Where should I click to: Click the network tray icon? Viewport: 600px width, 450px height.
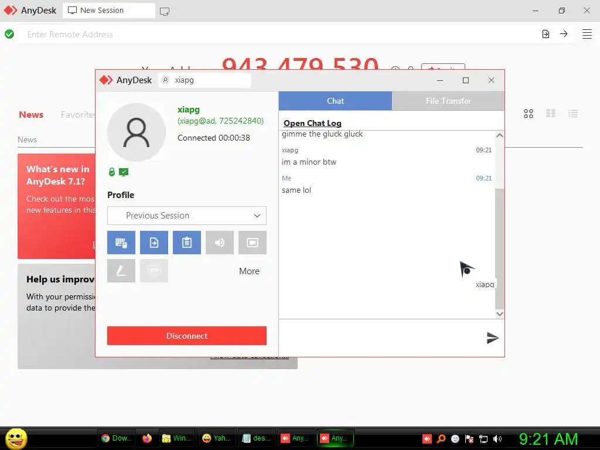pyautogui.click(x=483, y=439)
